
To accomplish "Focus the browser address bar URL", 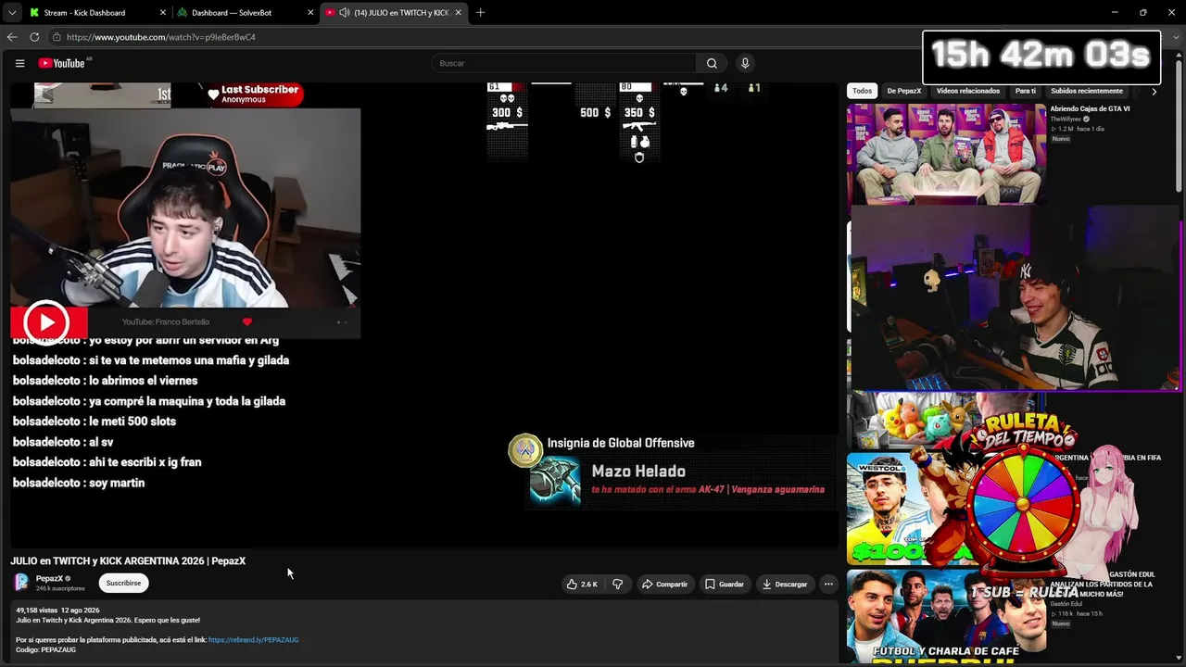I will 161,37.
